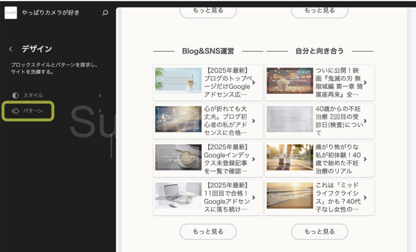Screen dimensions: 416x252
Task: Click arrow on ミッドライフクライシス article card
Action: pos(365,198)
